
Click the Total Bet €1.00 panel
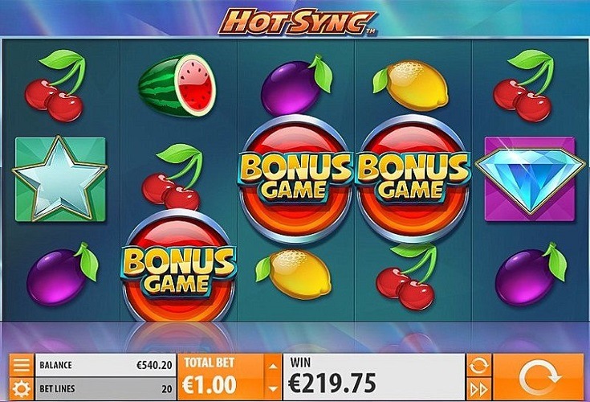tap(222, 377)
